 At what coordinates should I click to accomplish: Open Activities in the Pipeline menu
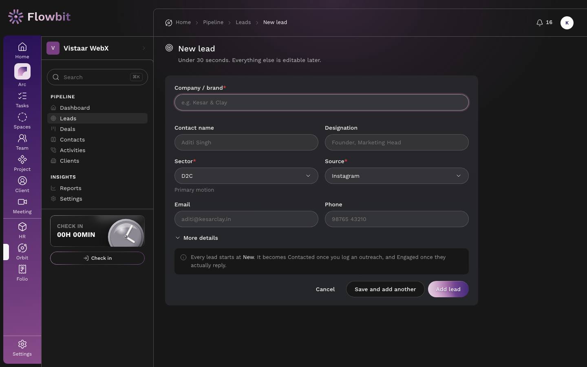[x=97, y=150]
